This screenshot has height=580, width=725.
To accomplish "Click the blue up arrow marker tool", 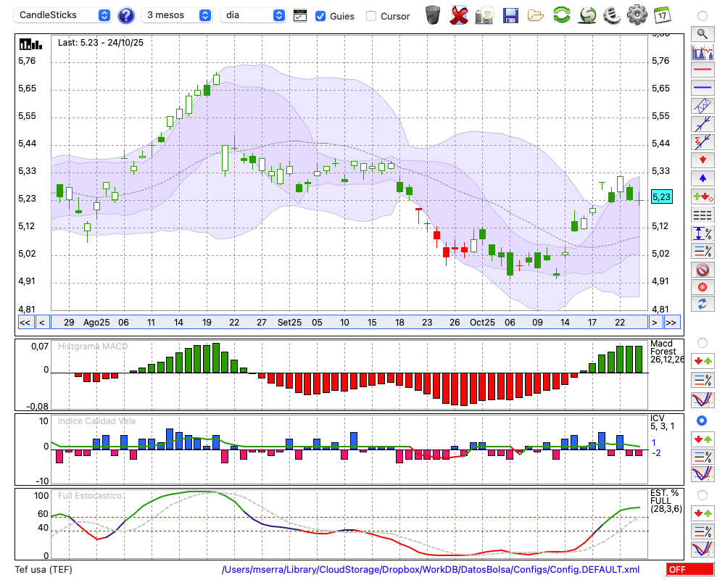I will coord(702,178).
